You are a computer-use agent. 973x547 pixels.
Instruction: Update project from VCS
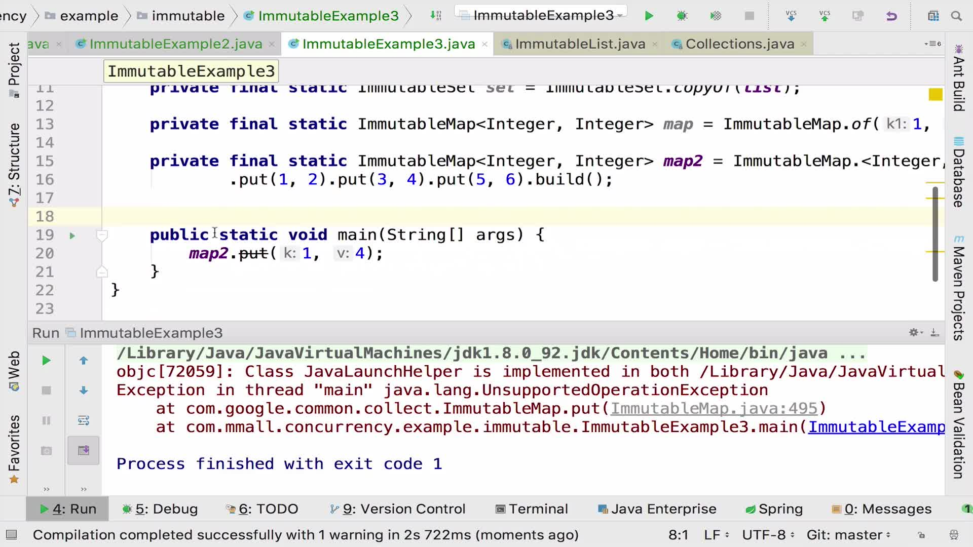coord(791,16)
